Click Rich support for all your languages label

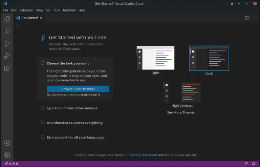click(x=75, y=137)
